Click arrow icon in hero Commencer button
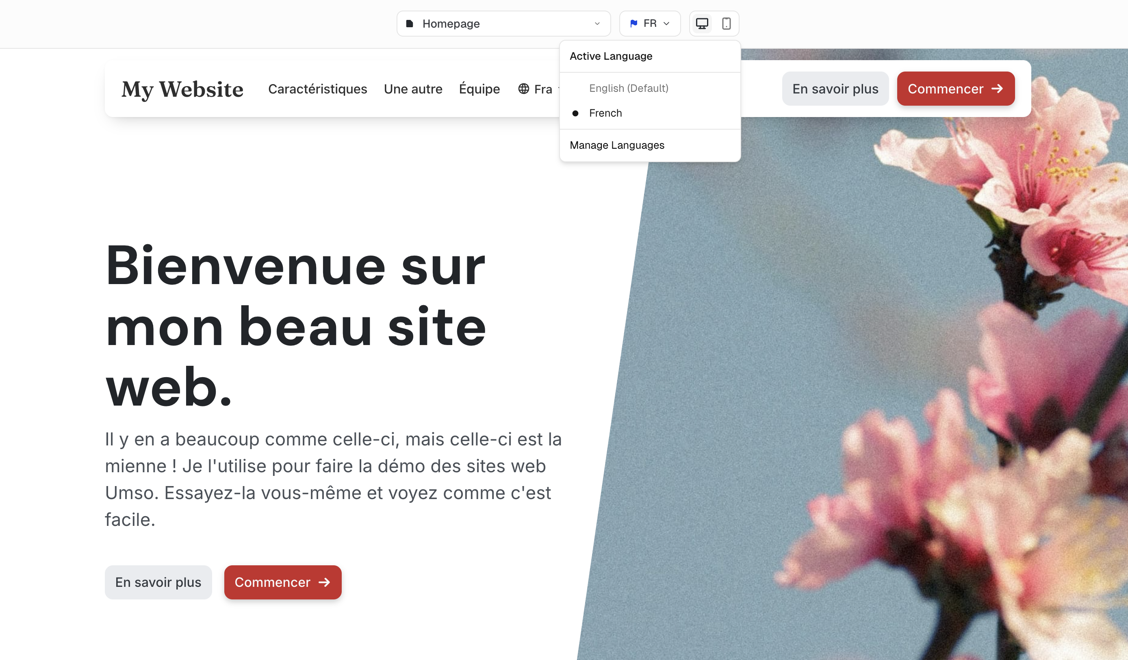 (324, 582)
